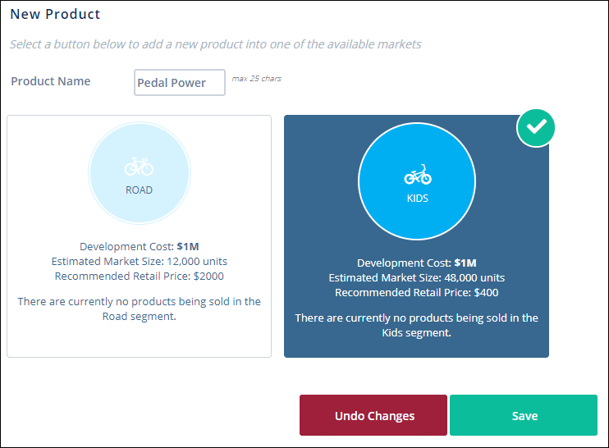Click the Kids segment no-products message
This screenshot has width=609, height=448.
click(416, 325)
